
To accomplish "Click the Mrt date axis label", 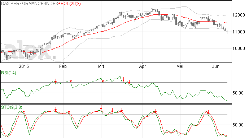I will click(101, 66).
